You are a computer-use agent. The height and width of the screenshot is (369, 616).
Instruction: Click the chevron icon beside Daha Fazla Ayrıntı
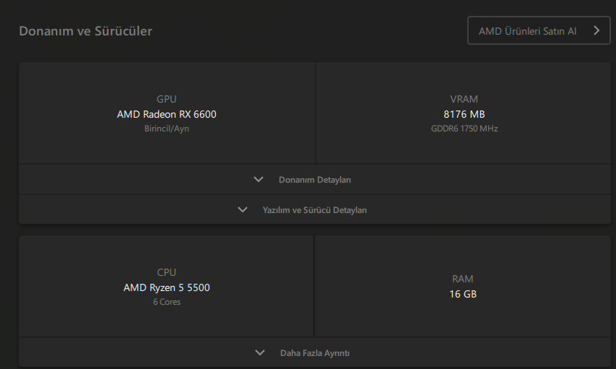click(260, 353)
